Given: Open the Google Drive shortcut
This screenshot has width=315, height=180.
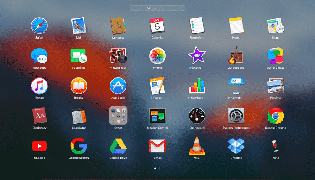Looking at the screenshot, I should click(118, 146).
